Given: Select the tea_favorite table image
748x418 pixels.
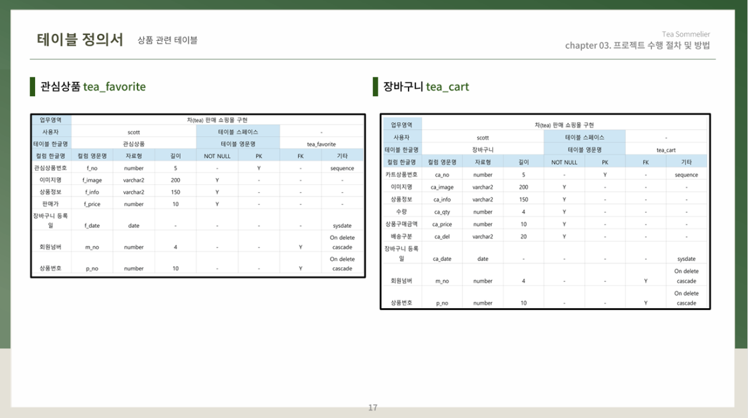Looking at the screenshot, I should pos(198,196).
